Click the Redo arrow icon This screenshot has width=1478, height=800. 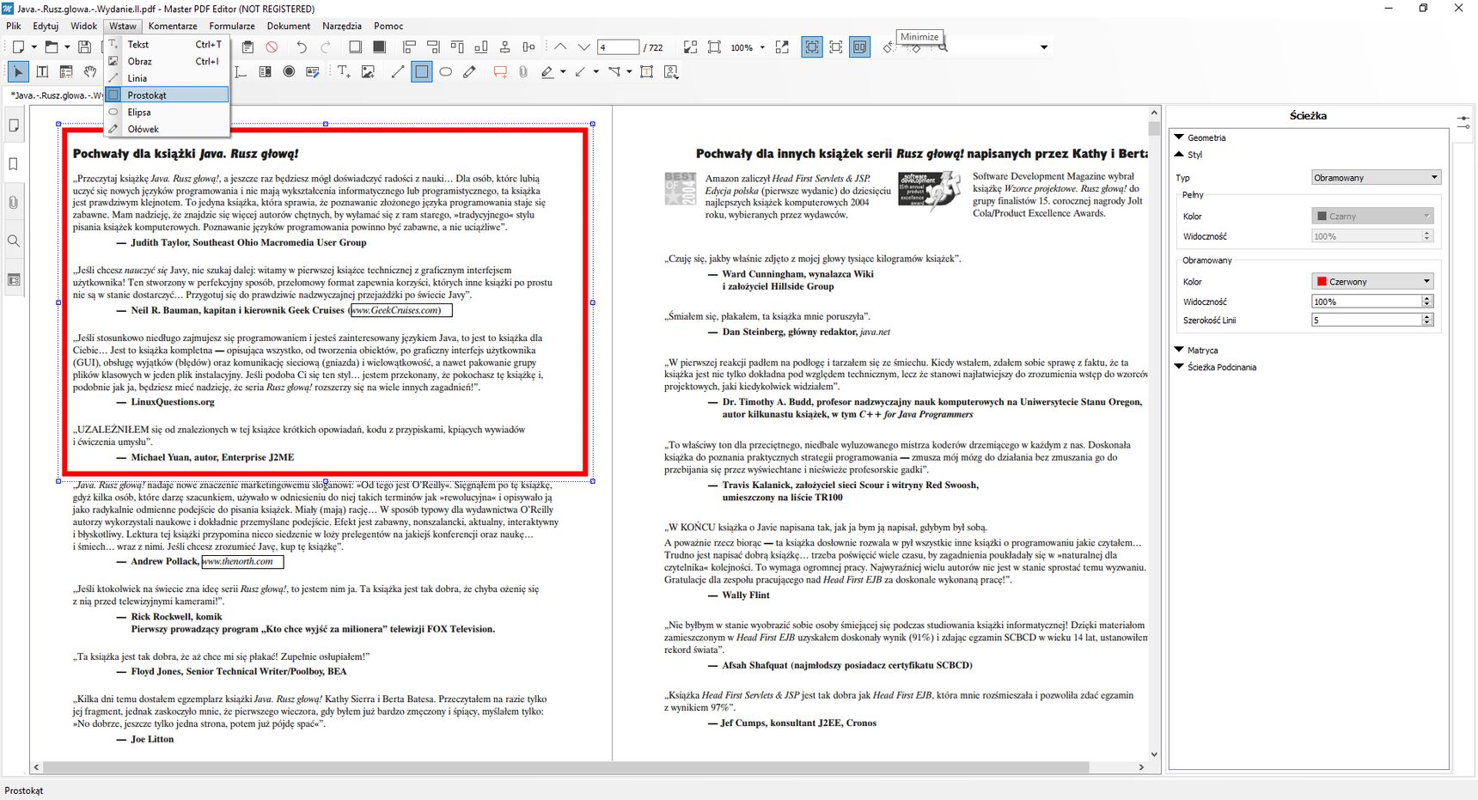point(326,47)
